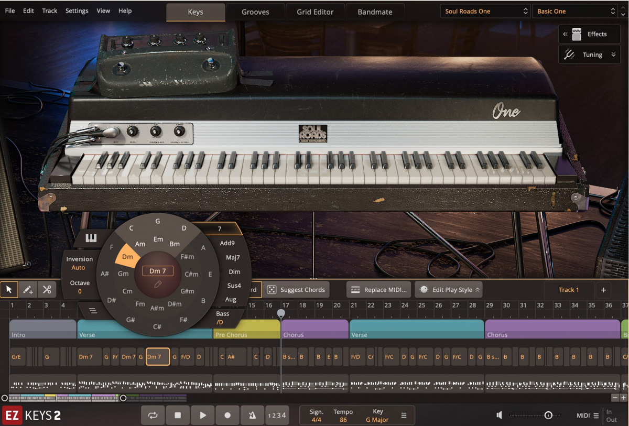Open the Effects panel

click(x=589, y=34)
